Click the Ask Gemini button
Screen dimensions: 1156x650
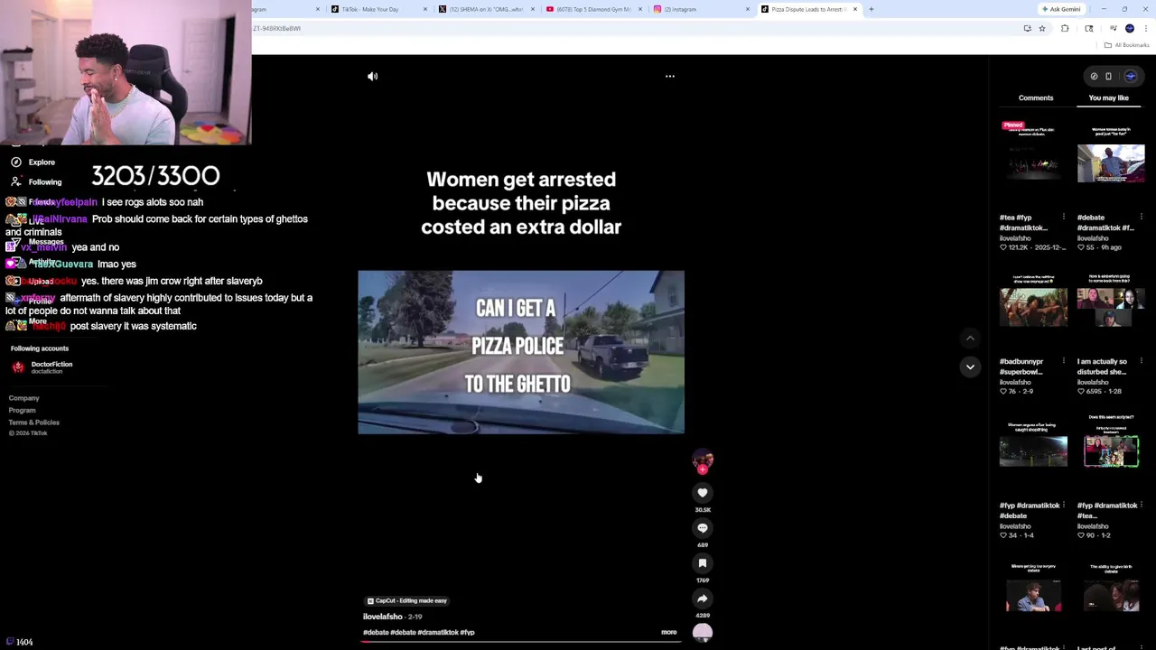point(1060,9)
